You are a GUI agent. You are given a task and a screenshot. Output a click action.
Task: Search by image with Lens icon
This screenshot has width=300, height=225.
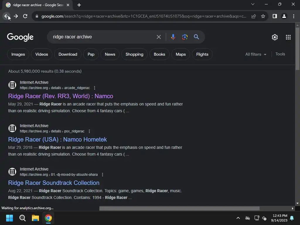click(x=185, y=37)
